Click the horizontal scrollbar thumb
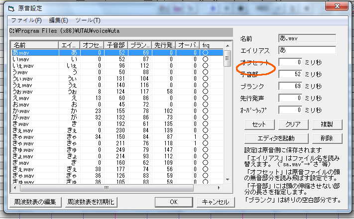 point(107,188)
